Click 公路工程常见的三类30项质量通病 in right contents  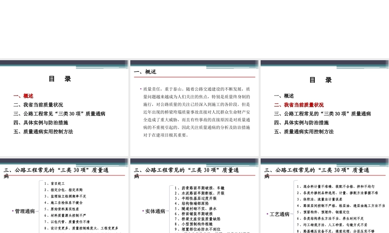click(322, 114)
